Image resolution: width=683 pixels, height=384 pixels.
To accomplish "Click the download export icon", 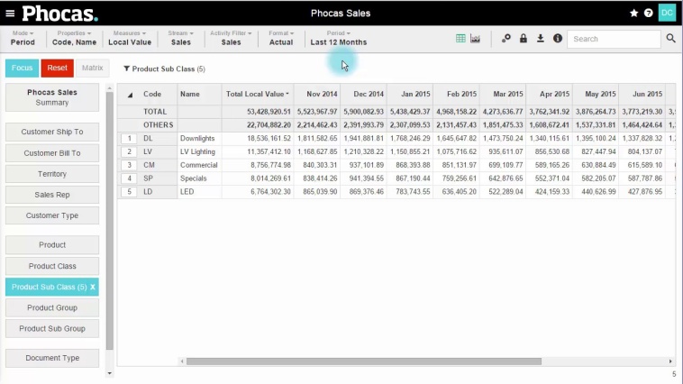I will tap(540, 39).
